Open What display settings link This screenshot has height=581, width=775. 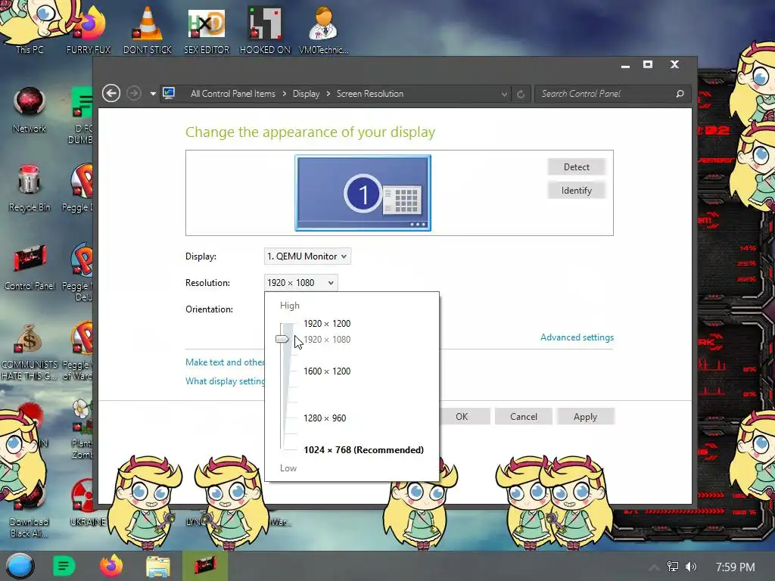225,381
